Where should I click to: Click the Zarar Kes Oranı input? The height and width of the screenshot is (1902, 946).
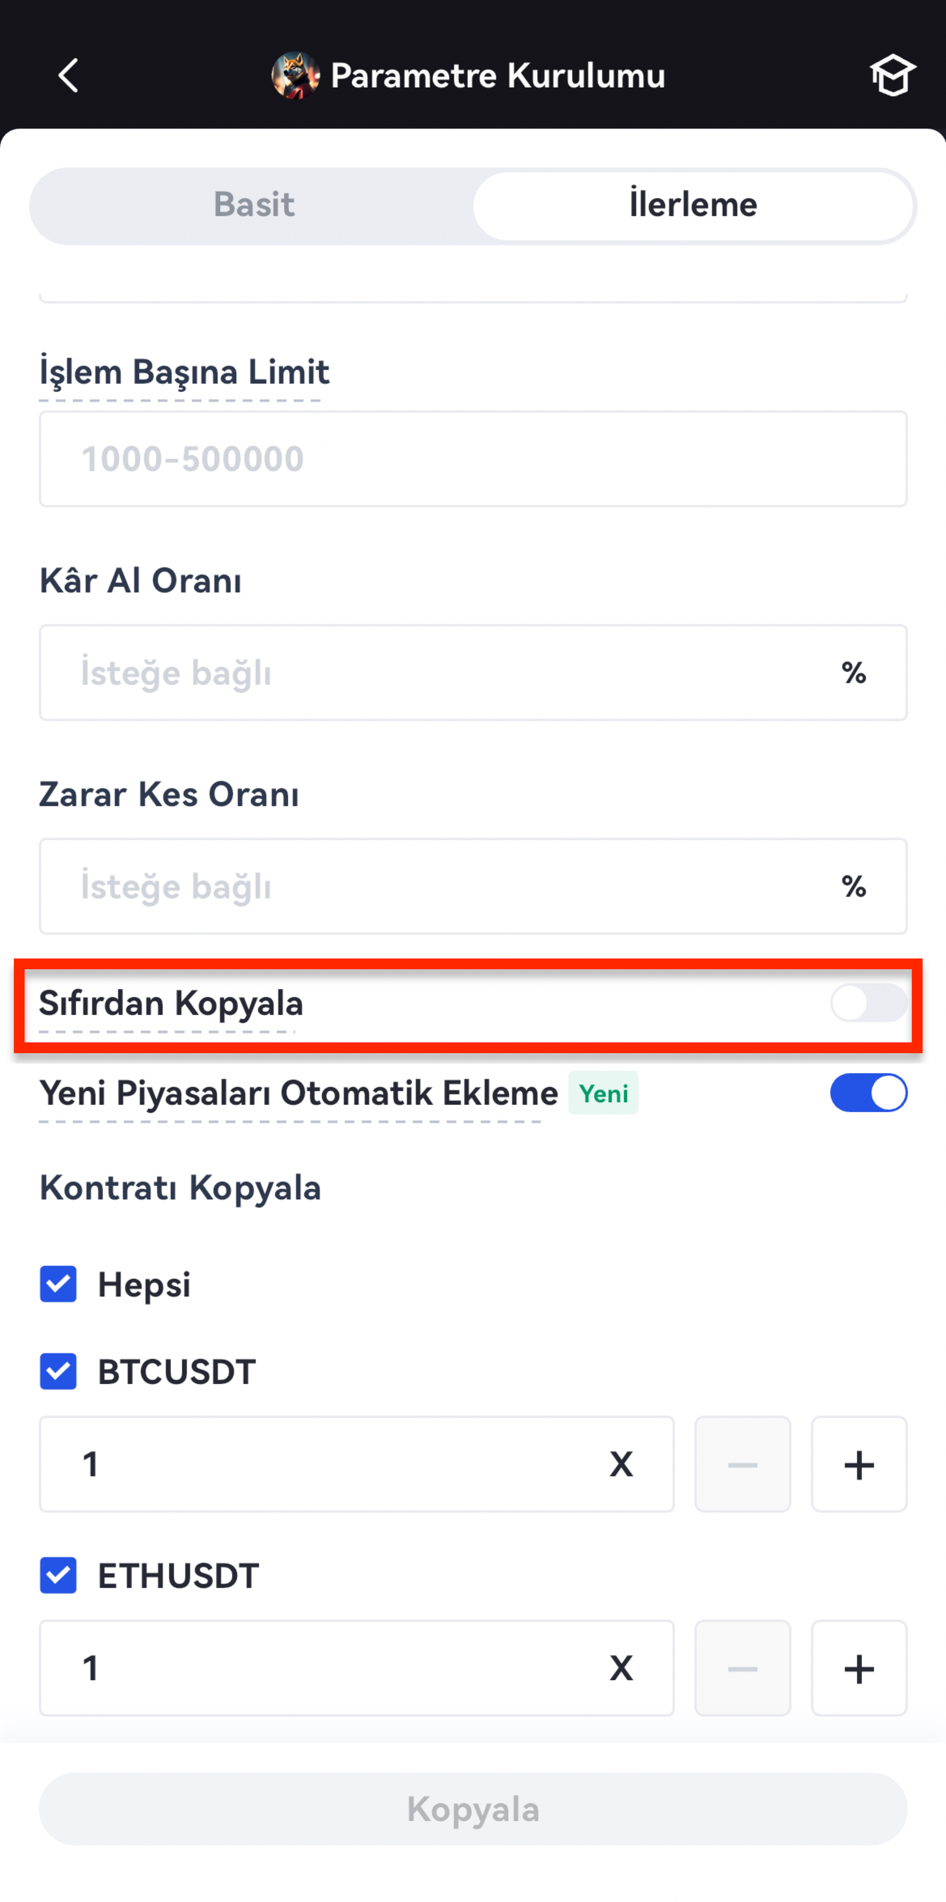coord(443,886)
